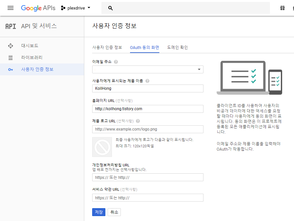
Task: Open the plexdrive project selector dropdown
Action: pyautogui.click(x=76, y=8)
